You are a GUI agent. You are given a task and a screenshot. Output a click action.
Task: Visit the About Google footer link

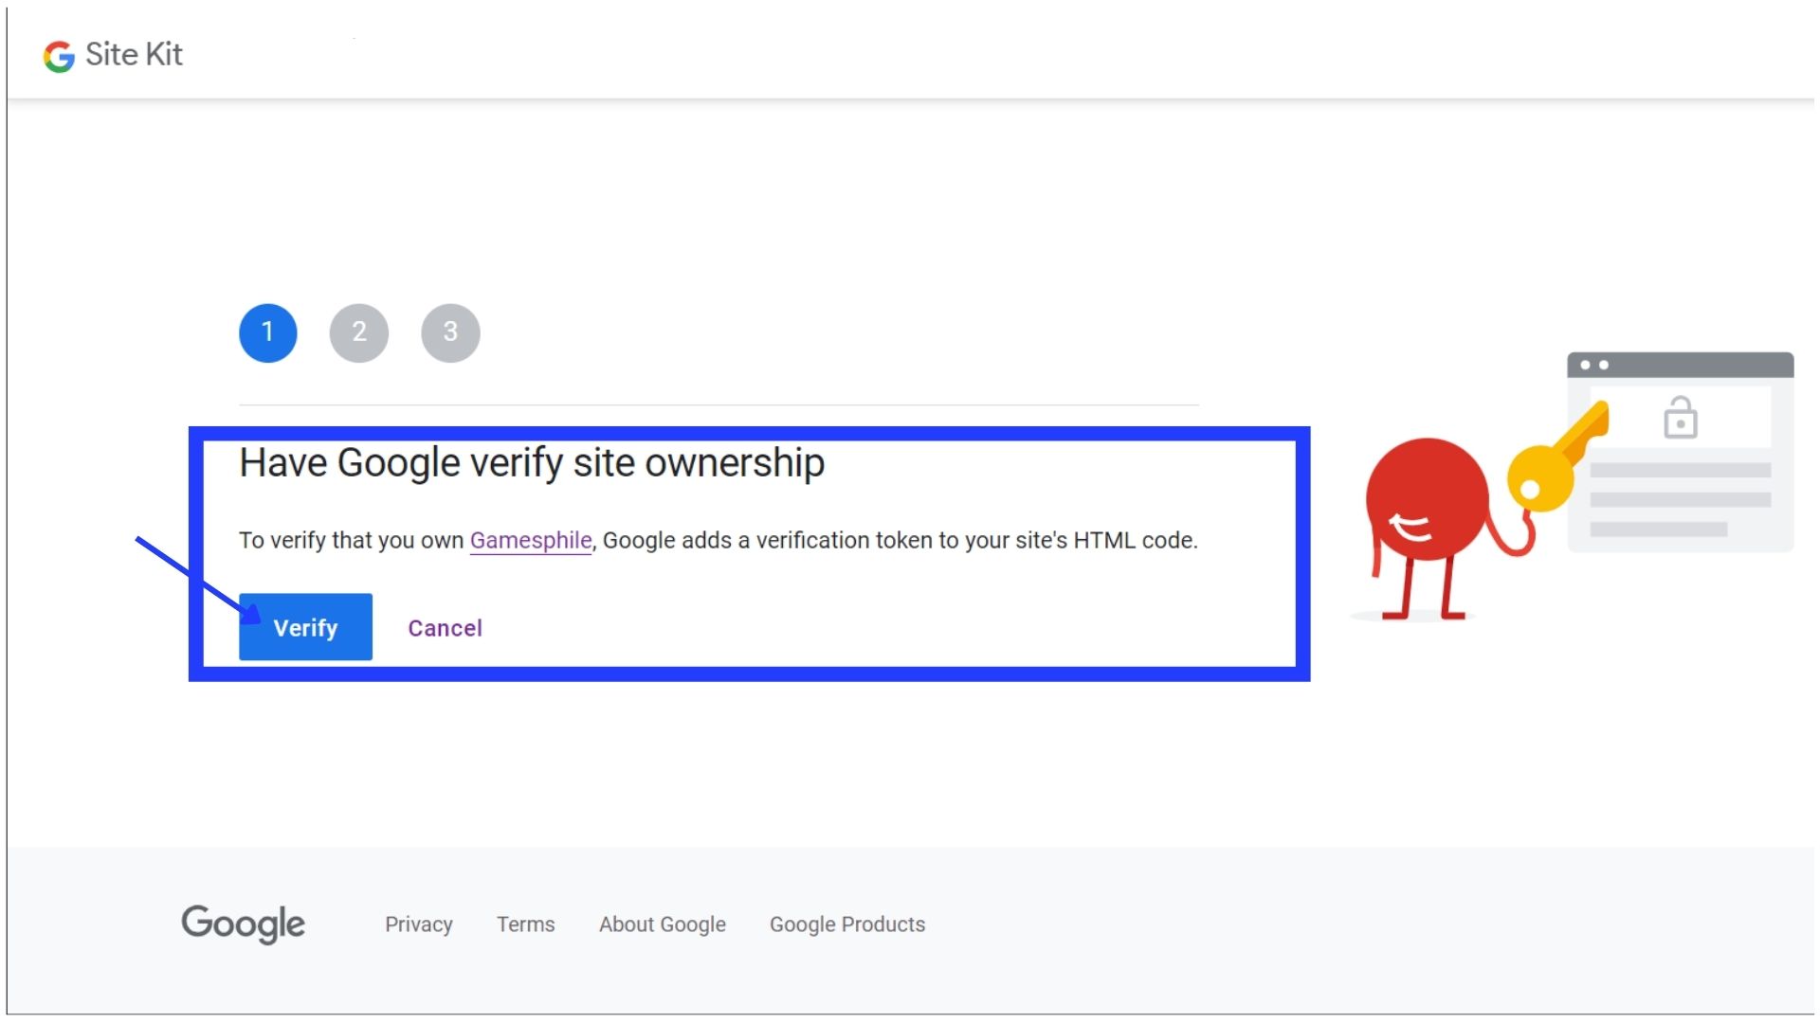(x=663, y=924)
